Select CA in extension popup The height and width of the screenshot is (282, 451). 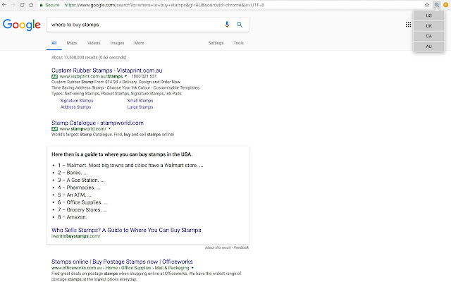point(429,36)
